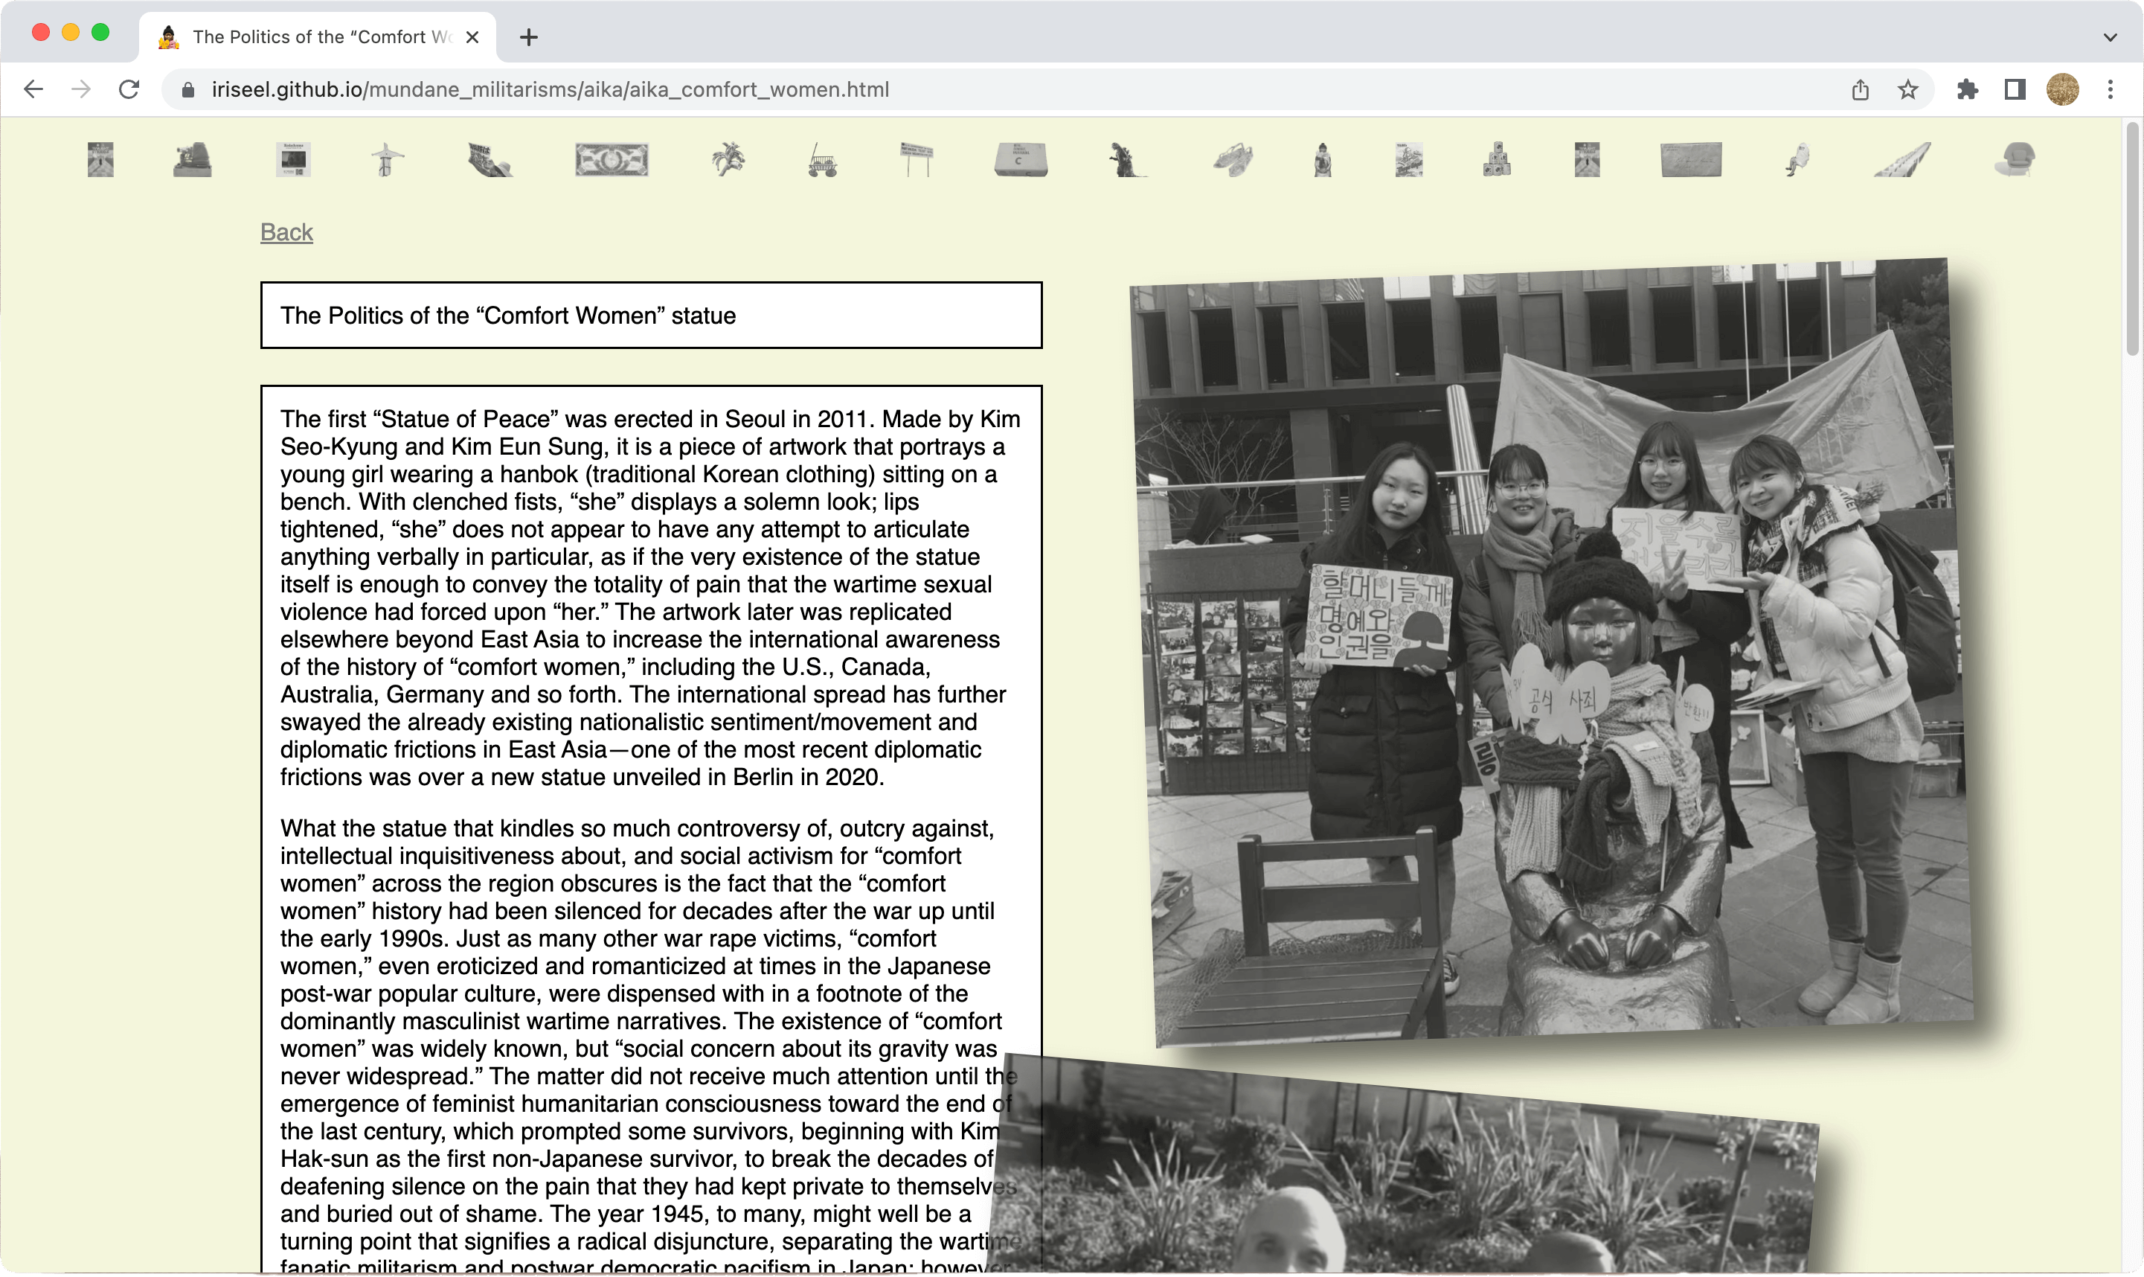The height and width of the screenshot is (1277, 2144).
Task: Click the banana plant icon
Action: pyautogui.click(x=728, y=160)
